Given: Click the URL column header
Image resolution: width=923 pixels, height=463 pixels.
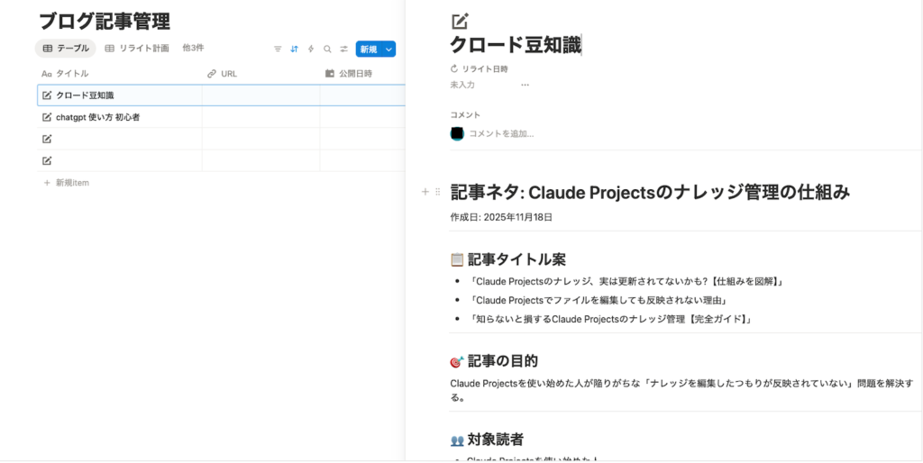Looking at the screenshot, I should pos(223,74).
